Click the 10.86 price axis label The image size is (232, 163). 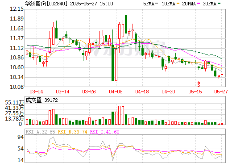pos(17,58)
